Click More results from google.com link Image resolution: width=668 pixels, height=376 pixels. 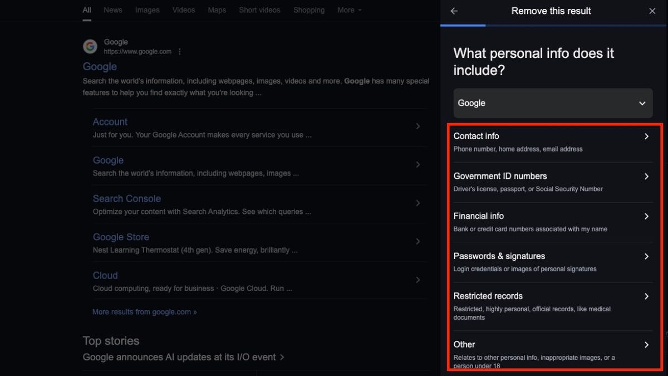[144, 312]
